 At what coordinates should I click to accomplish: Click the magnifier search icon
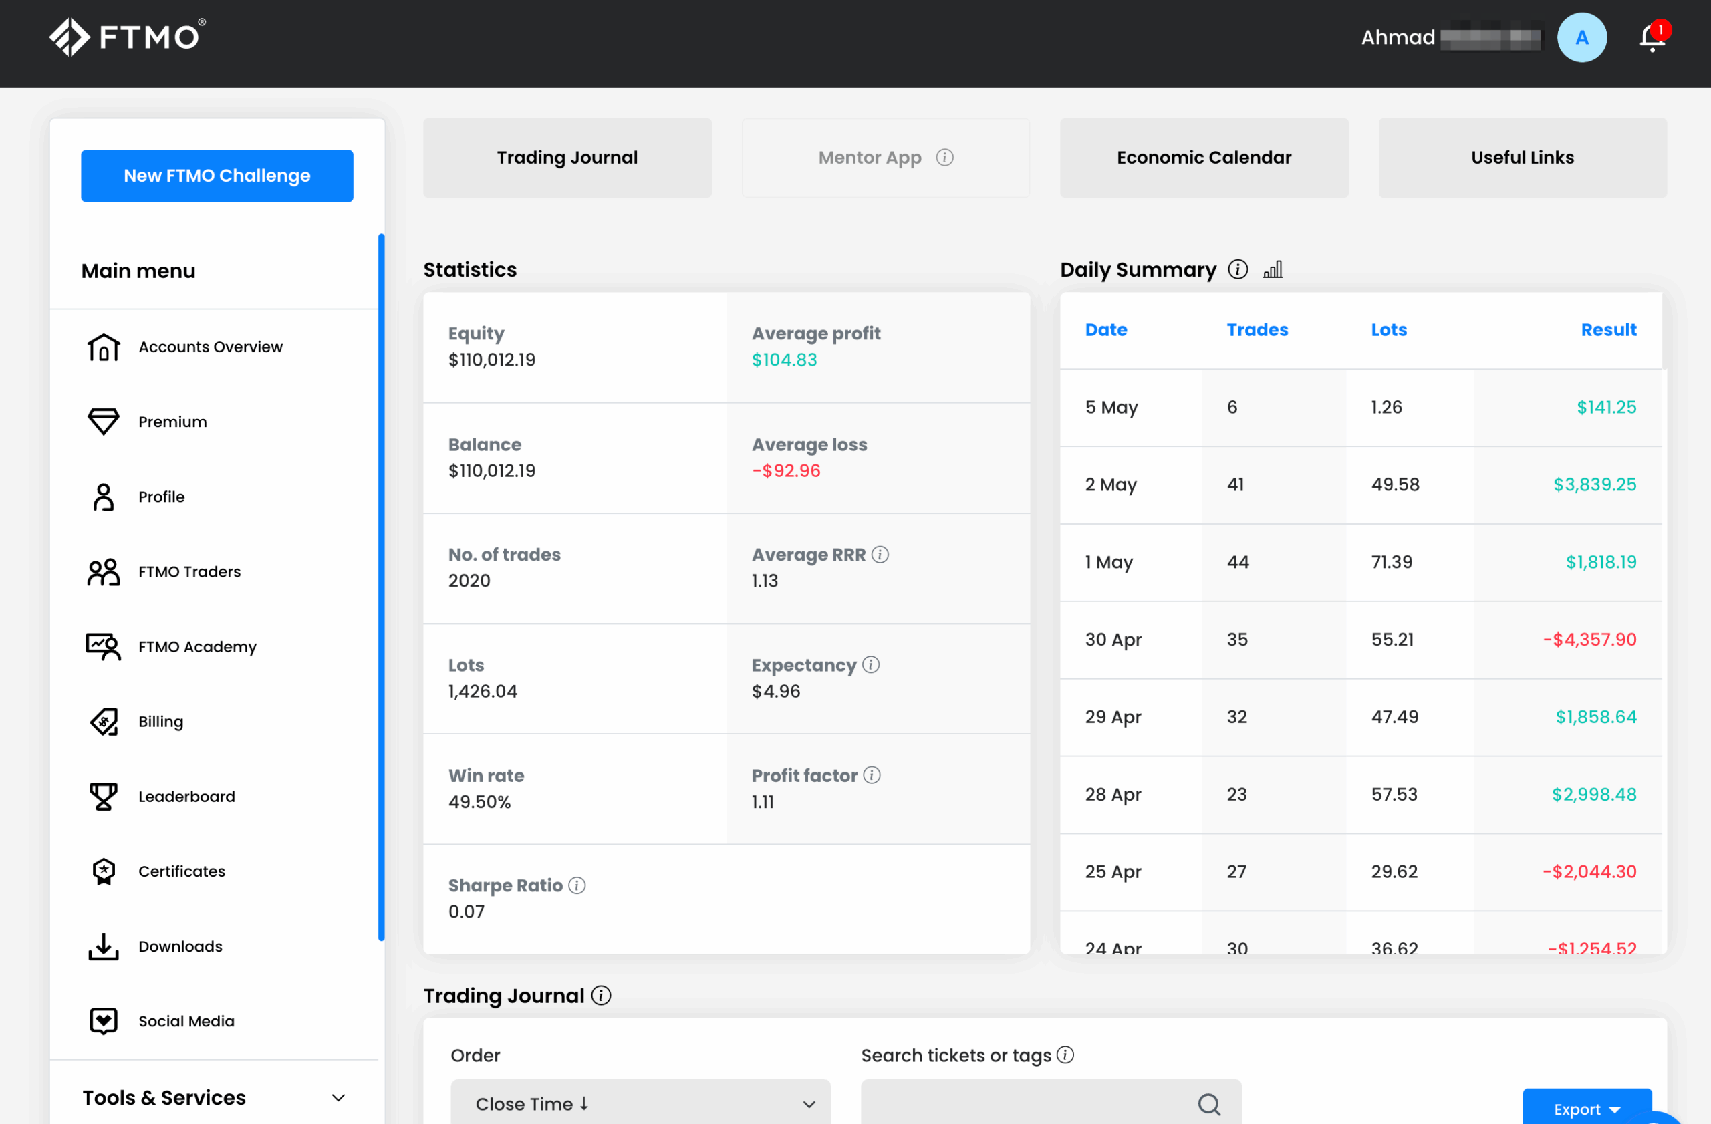coord(1209,1105)
